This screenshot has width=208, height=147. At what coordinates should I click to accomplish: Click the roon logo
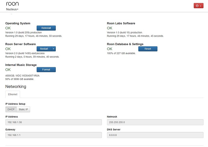[12, 4]
